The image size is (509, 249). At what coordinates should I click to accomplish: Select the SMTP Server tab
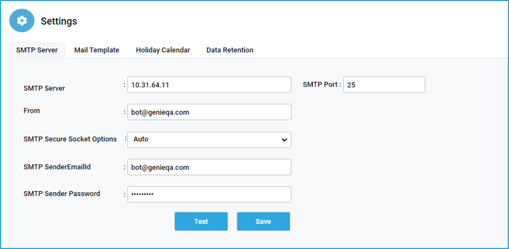pyautogui.click(x=37, y=50)
